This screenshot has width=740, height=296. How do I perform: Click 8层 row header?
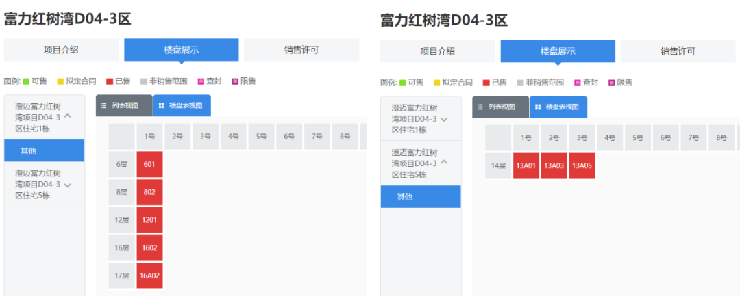point(122,192)
